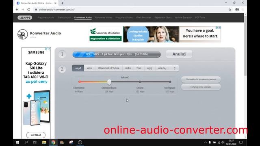260x146 pixels.
Task: Select the Konwerter Audio nav item
Action: [83, 17]
